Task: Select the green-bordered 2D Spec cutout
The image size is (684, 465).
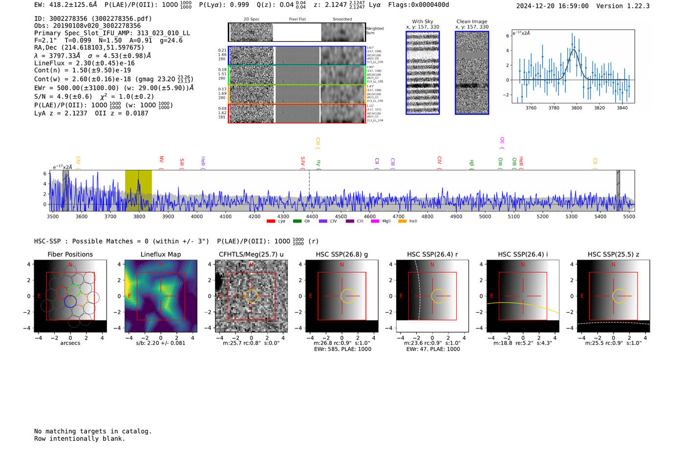Action: coord(252,75)
